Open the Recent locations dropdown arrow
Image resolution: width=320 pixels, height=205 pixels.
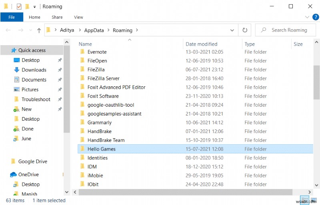click(31, 30)
